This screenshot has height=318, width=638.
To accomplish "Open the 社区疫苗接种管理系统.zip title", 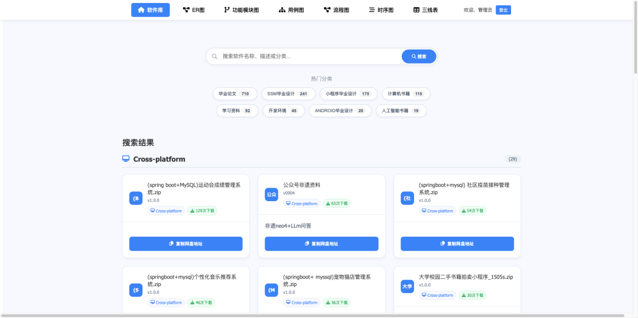I will pos(464,188).
